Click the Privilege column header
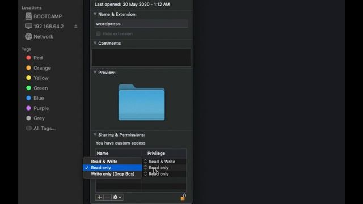This screenshot has height=204, width=363. point(157,154)
